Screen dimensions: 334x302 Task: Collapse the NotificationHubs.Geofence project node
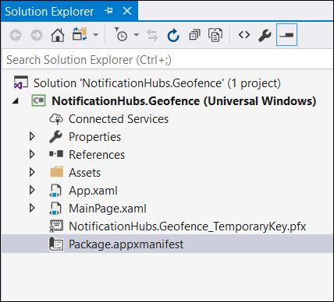(x=16, y=100)
